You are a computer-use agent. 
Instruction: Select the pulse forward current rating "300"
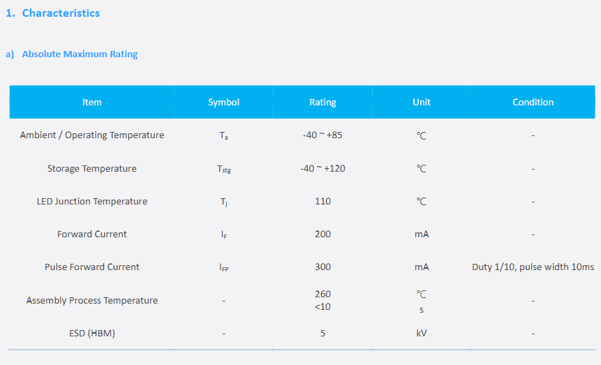click(x=322, y=267)
